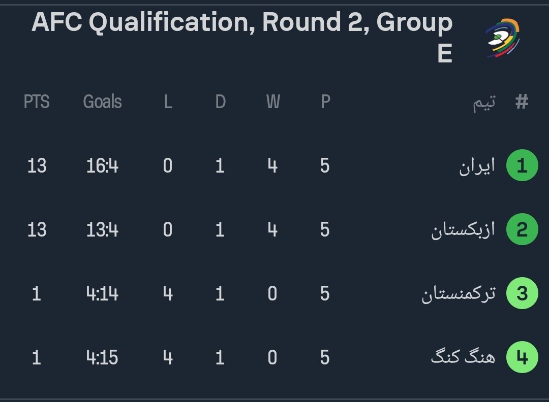
Task: Click Iran's 16:4 goals value
Action: (102, 166)
